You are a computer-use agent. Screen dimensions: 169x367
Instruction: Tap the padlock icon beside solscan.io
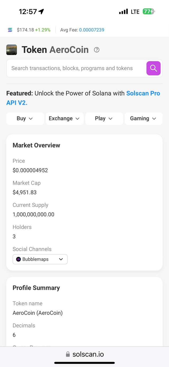click(x=68, y=354)
